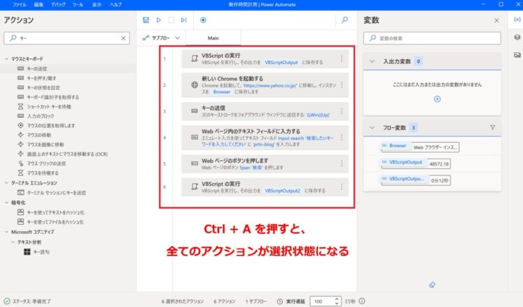Click the status ready checkmark icon
523x307 pixels.
pos(7,301)
